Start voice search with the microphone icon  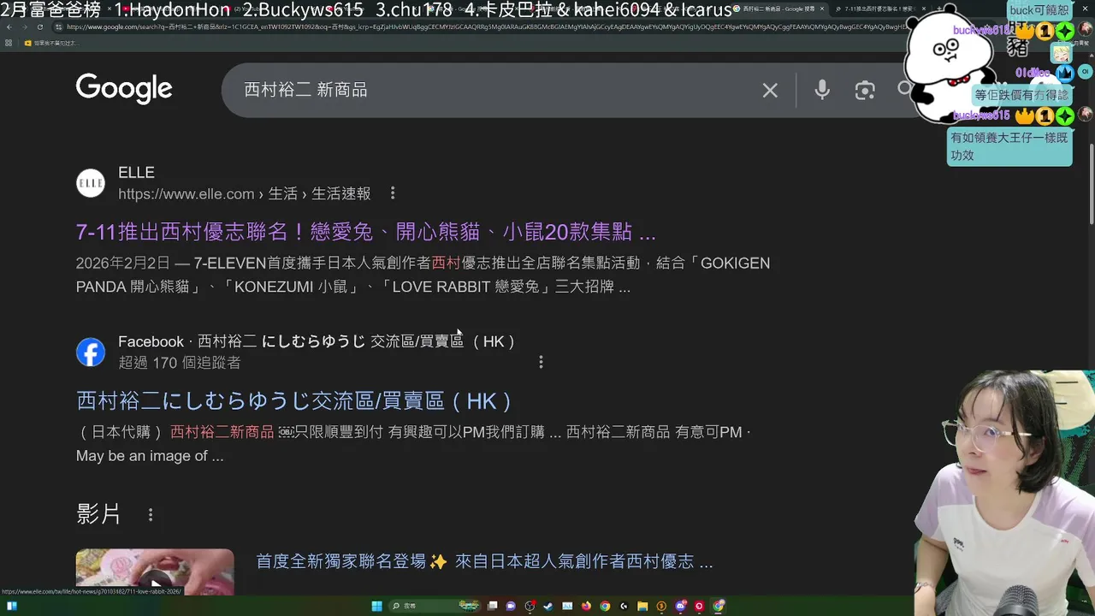[822, 90]
